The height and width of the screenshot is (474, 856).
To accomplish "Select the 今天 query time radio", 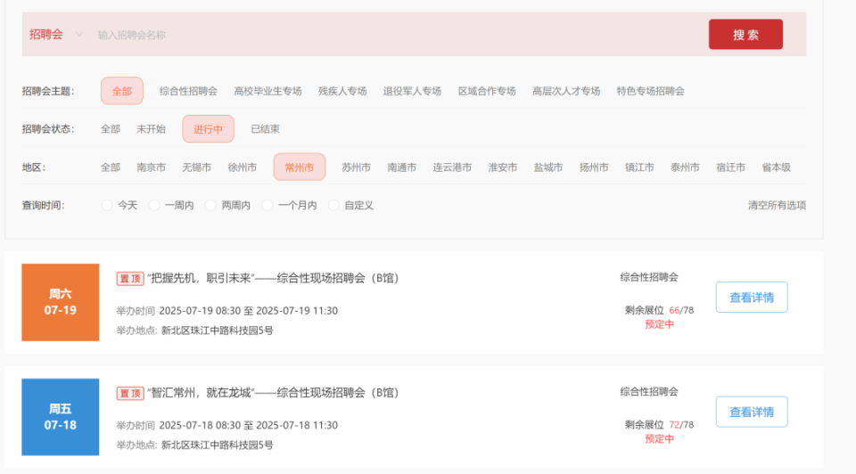I will click(x=107, y=205).
